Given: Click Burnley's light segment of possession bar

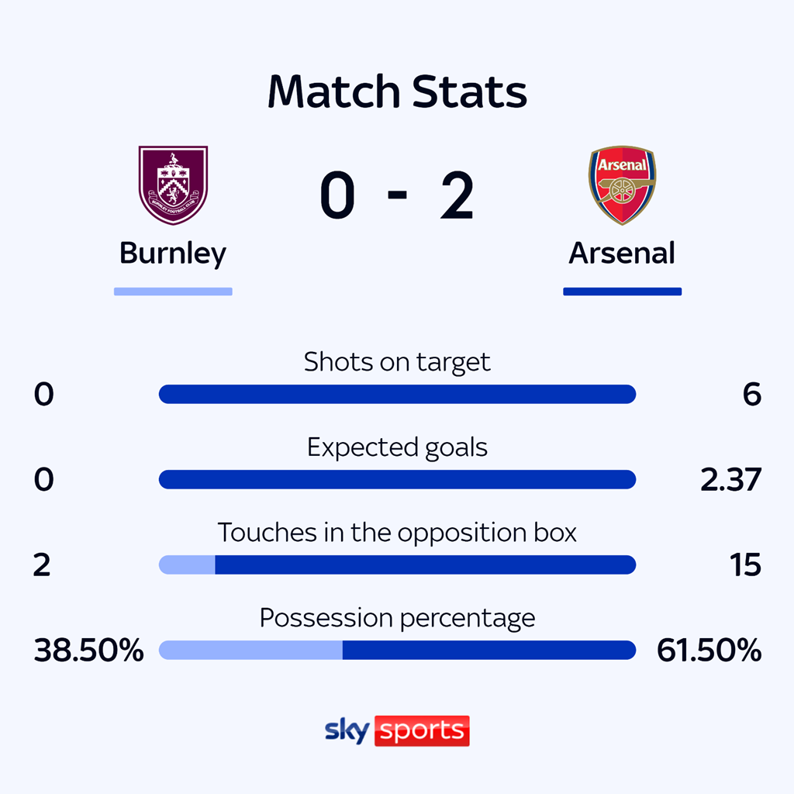Looking at the screenshot, I should point(250,651).
